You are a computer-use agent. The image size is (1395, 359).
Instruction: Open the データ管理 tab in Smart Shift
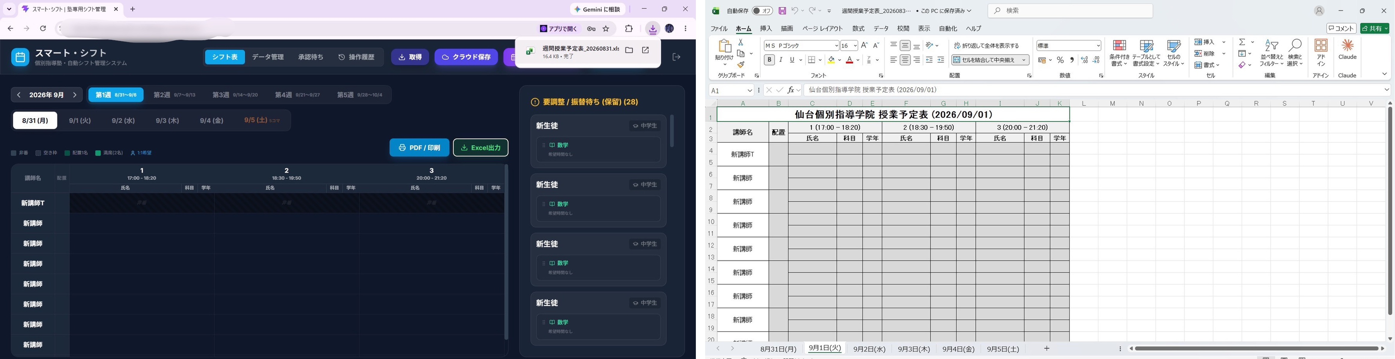[267, 57]
